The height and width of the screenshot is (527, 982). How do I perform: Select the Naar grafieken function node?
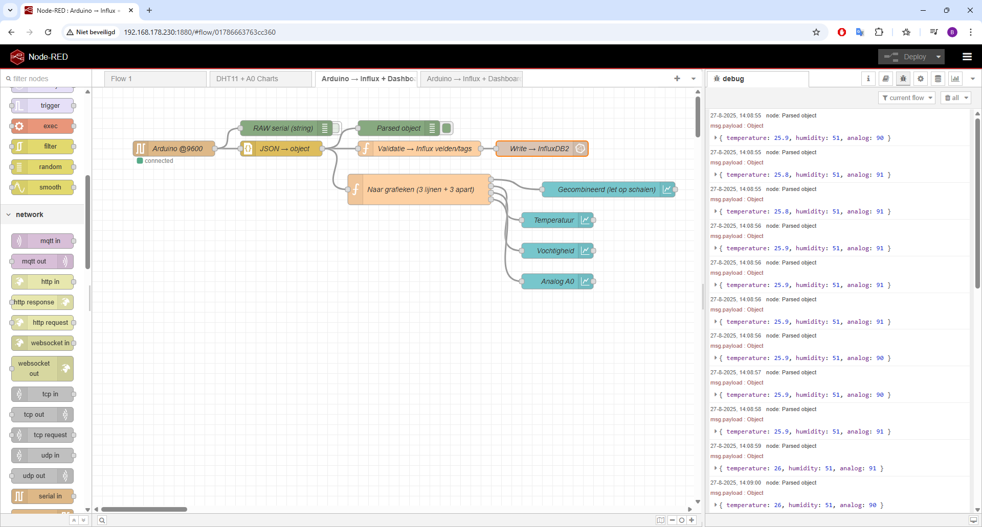coord(419,189)
